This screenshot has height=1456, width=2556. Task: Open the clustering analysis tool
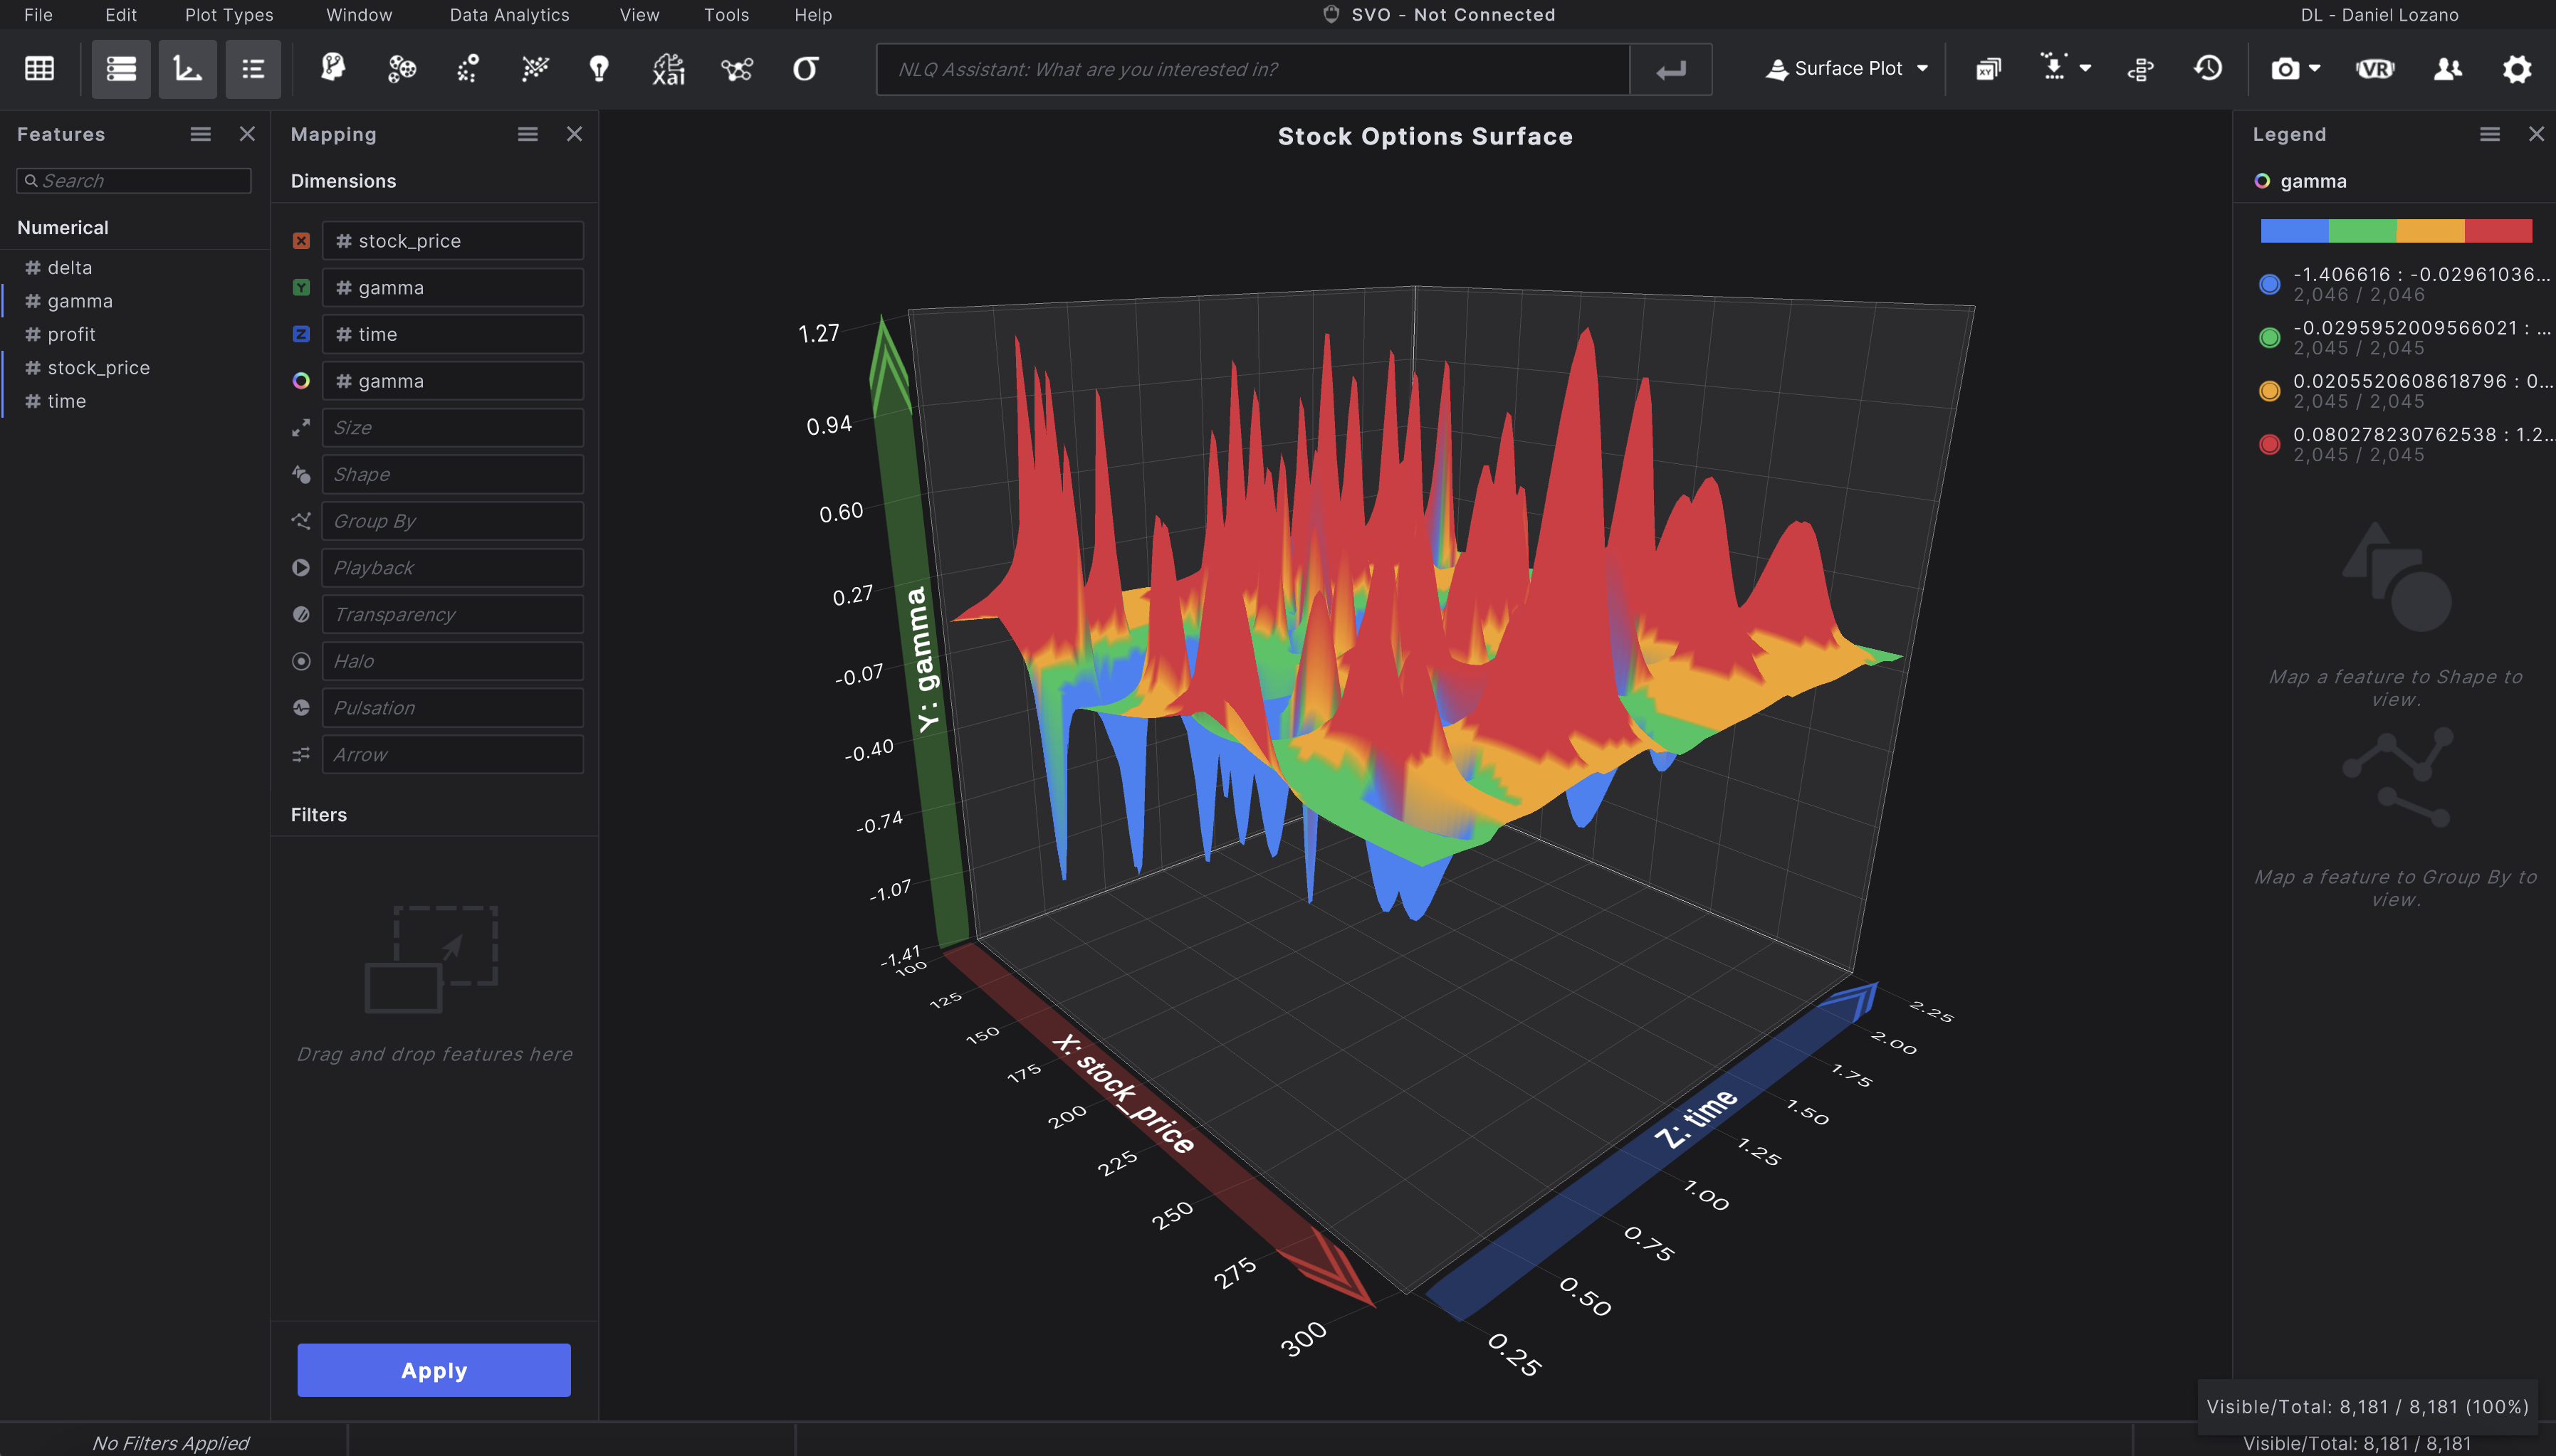tap(400, 69)
